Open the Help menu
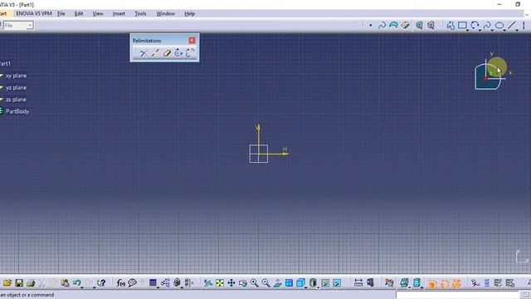The width and height of the screenshot is (531, 299). [189, 13]
